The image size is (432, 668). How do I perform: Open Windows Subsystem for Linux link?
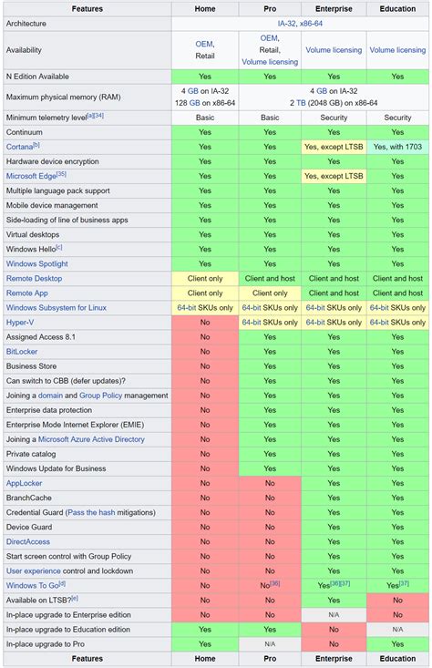[57, 308]
